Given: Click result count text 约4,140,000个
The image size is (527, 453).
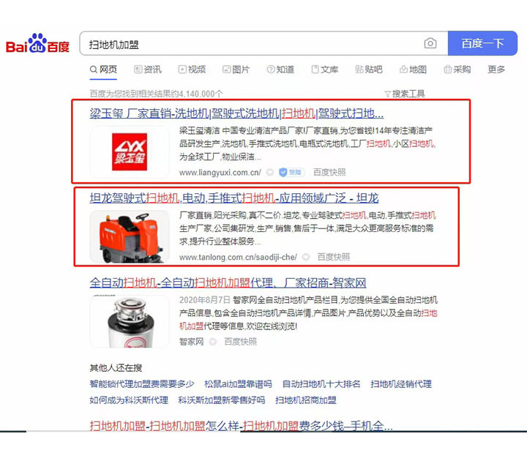Looking at the screenshot, I should pos(196,94).
